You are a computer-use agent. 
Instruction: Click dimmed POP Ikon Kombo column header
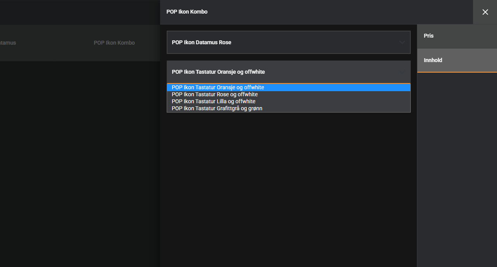[x=114, y=43]
